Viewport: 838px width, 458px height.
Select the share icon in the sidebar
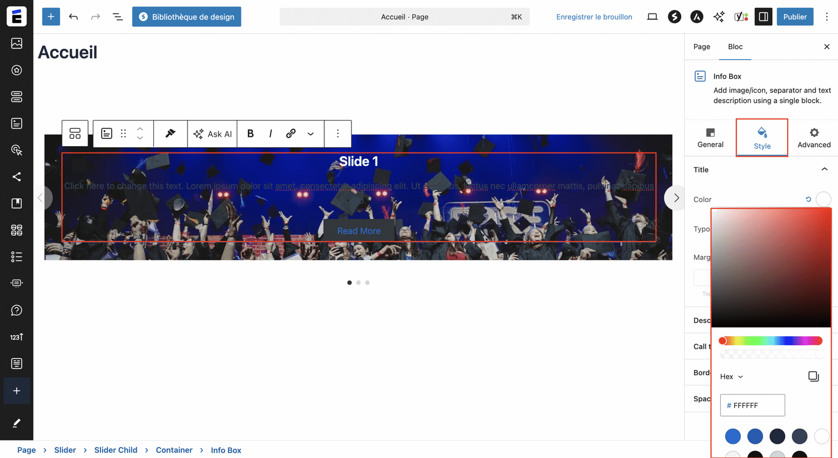point(17,177)
